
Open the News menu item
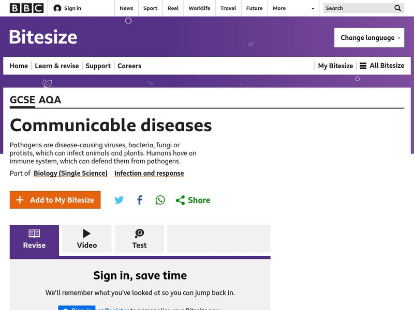[x=126, y=8]
